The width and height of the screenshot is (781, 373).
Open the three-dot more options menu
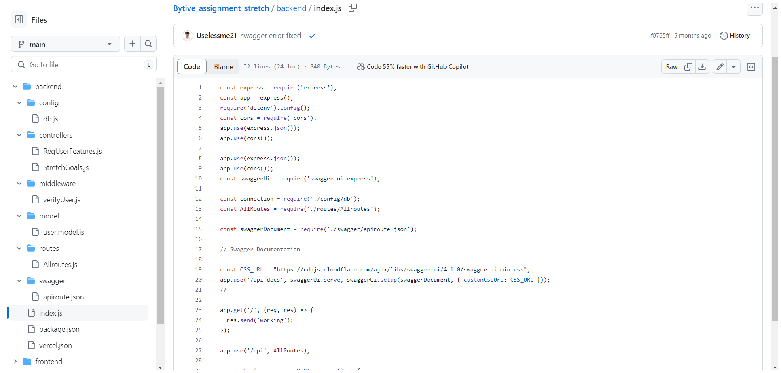point(754,8)
